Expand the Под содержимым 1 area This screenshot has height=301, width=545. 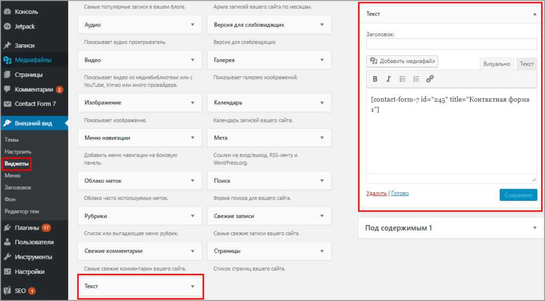(x=534, y=228)
